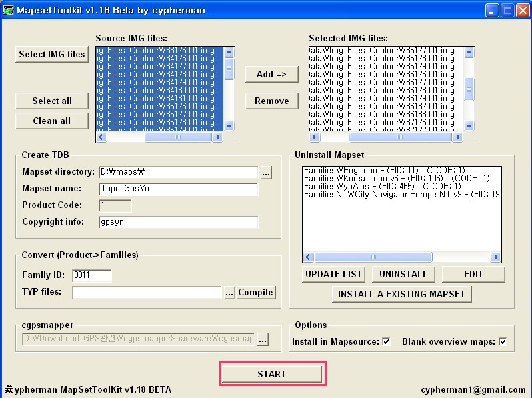This screenshot has width=532, height=398.
Task: Select selected-list file 36133001.img
Action: 382,115
